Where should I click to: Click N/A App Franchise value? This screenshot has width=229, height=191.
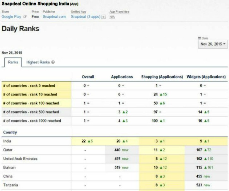tap(112, 17)
